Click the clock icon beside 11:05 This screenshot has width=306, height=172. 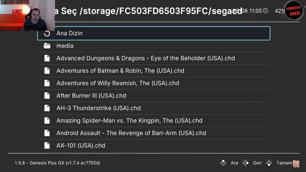coord(265,11)
